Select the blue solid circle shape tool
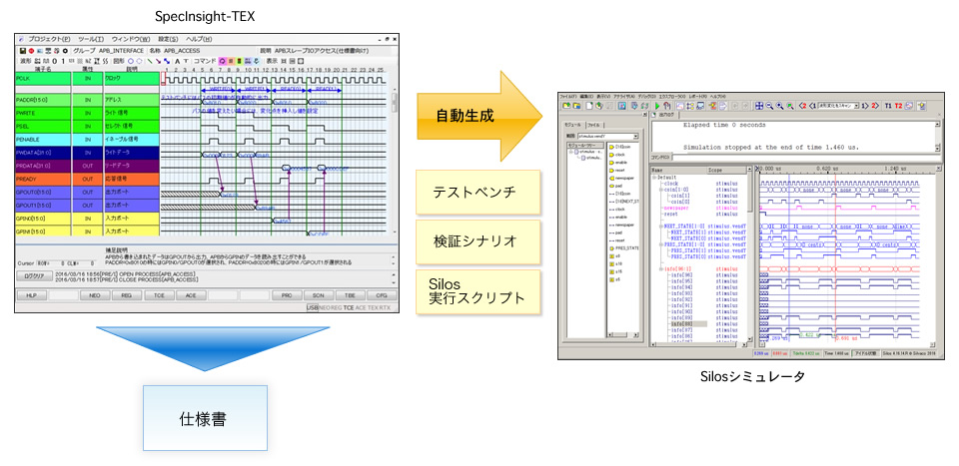The height and width of the screenshot is (466, 959). pos(130,61)
